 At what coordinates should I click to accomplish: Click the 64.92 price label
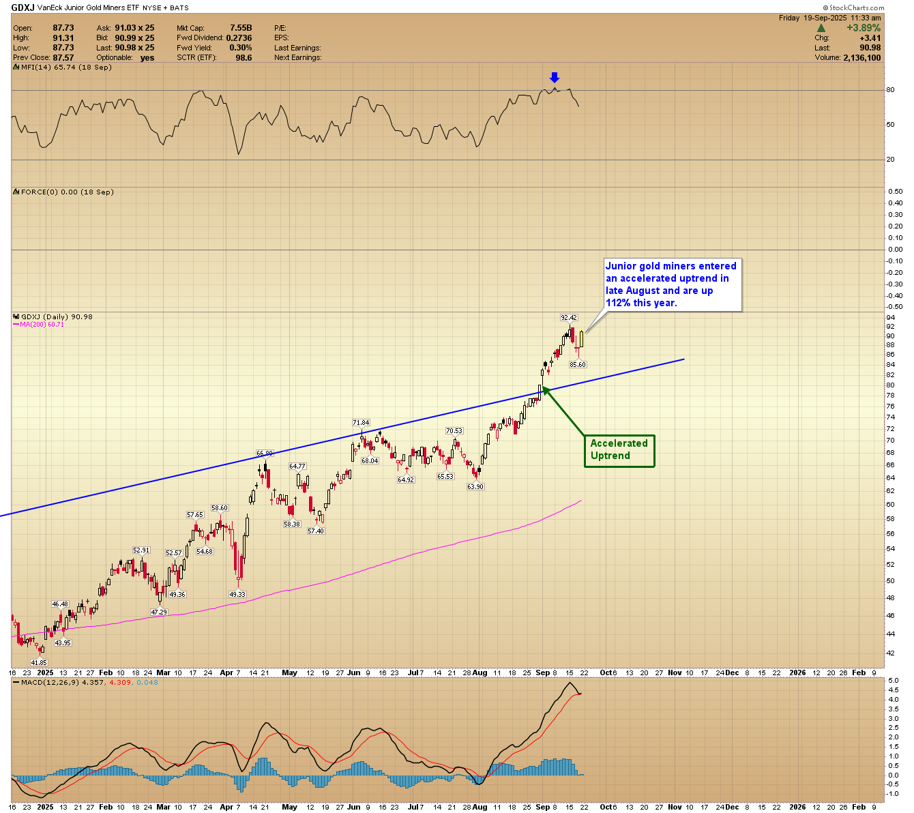click(x=406, y=480)
